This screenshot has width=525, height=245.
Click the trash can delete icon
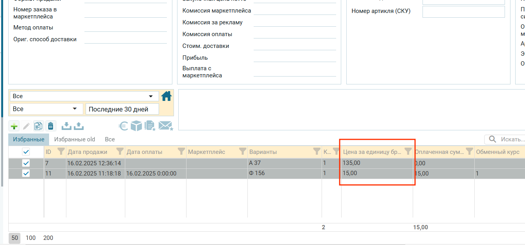tap(51, 126)
